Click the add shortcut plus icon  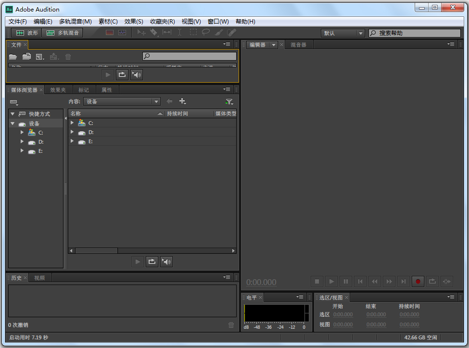pos(182,101)
